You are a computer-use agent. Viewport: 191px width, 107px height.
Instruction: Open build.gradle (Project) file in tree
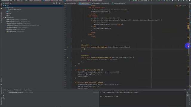coord(17,20)
